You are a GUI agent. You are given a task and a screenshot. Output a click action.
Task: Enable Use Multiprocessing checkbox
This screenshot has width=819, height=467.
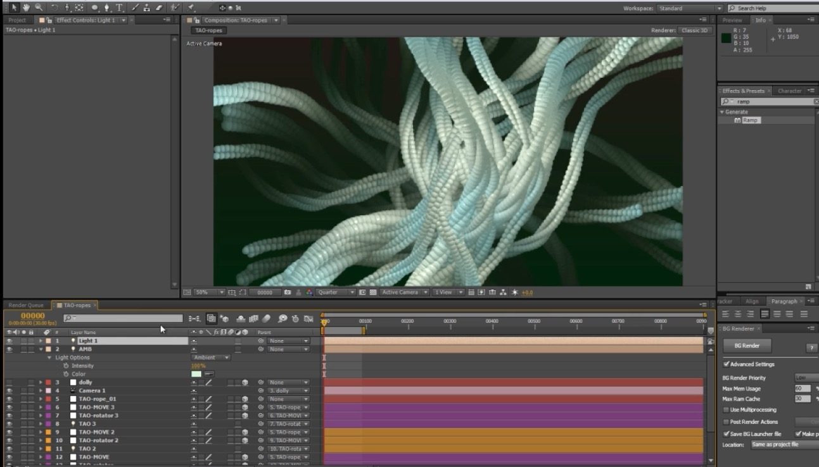point(726,410)
